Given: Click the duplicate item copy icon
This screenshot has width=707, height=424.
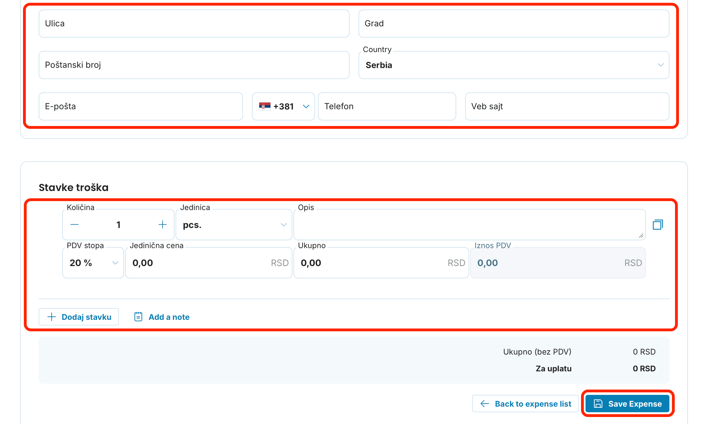Looking at the screenshot, I should click(657, 225).
